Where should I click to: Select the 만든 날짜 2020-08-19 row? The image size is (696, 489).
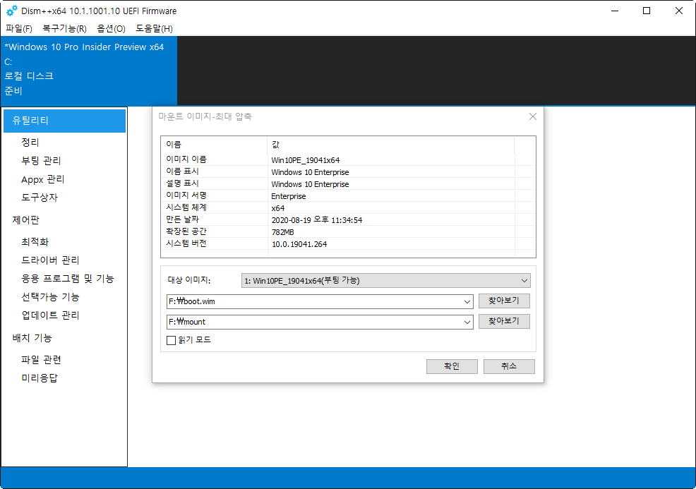click(x=348, y=219)
